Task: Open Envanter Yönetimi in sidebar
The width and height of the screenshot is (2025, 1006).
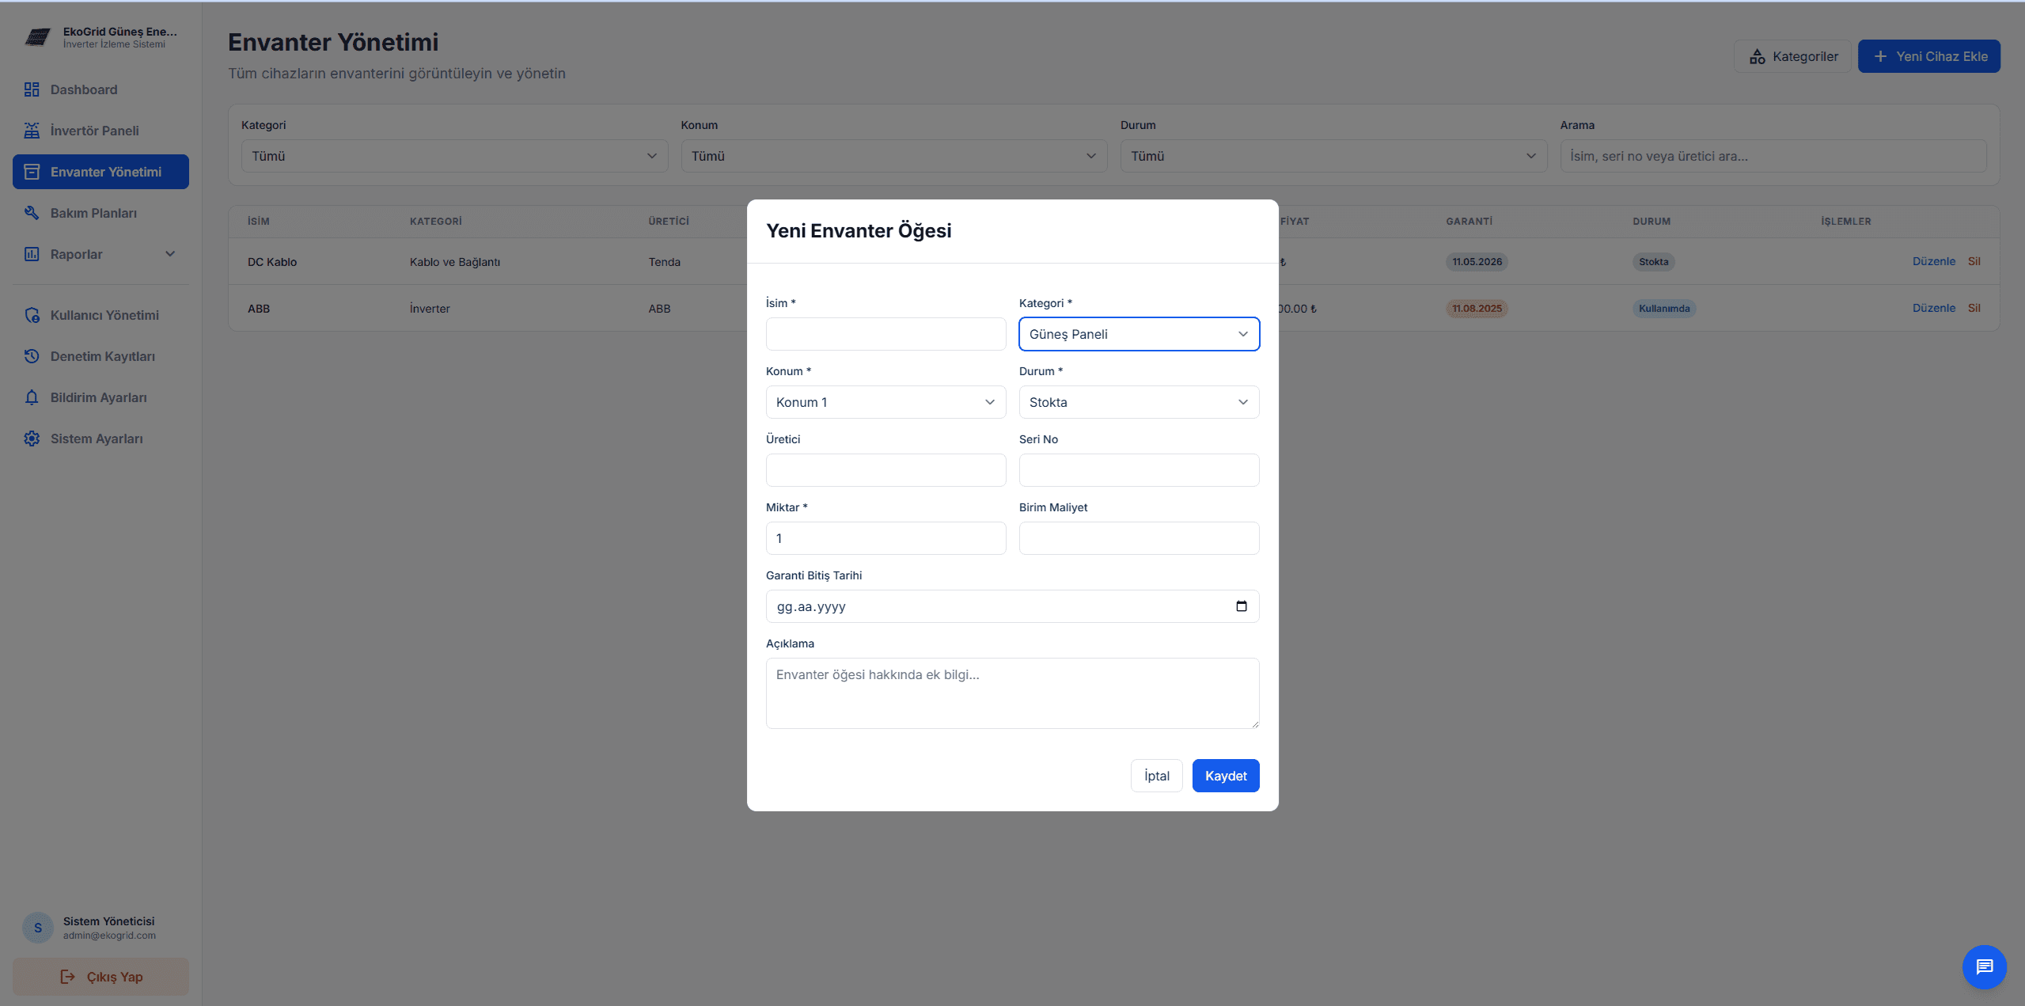Action: [x=100, y=172]
